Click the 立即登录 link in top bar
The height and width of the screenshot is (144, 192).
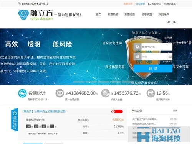pyautogui.click(x=141, y=4)
